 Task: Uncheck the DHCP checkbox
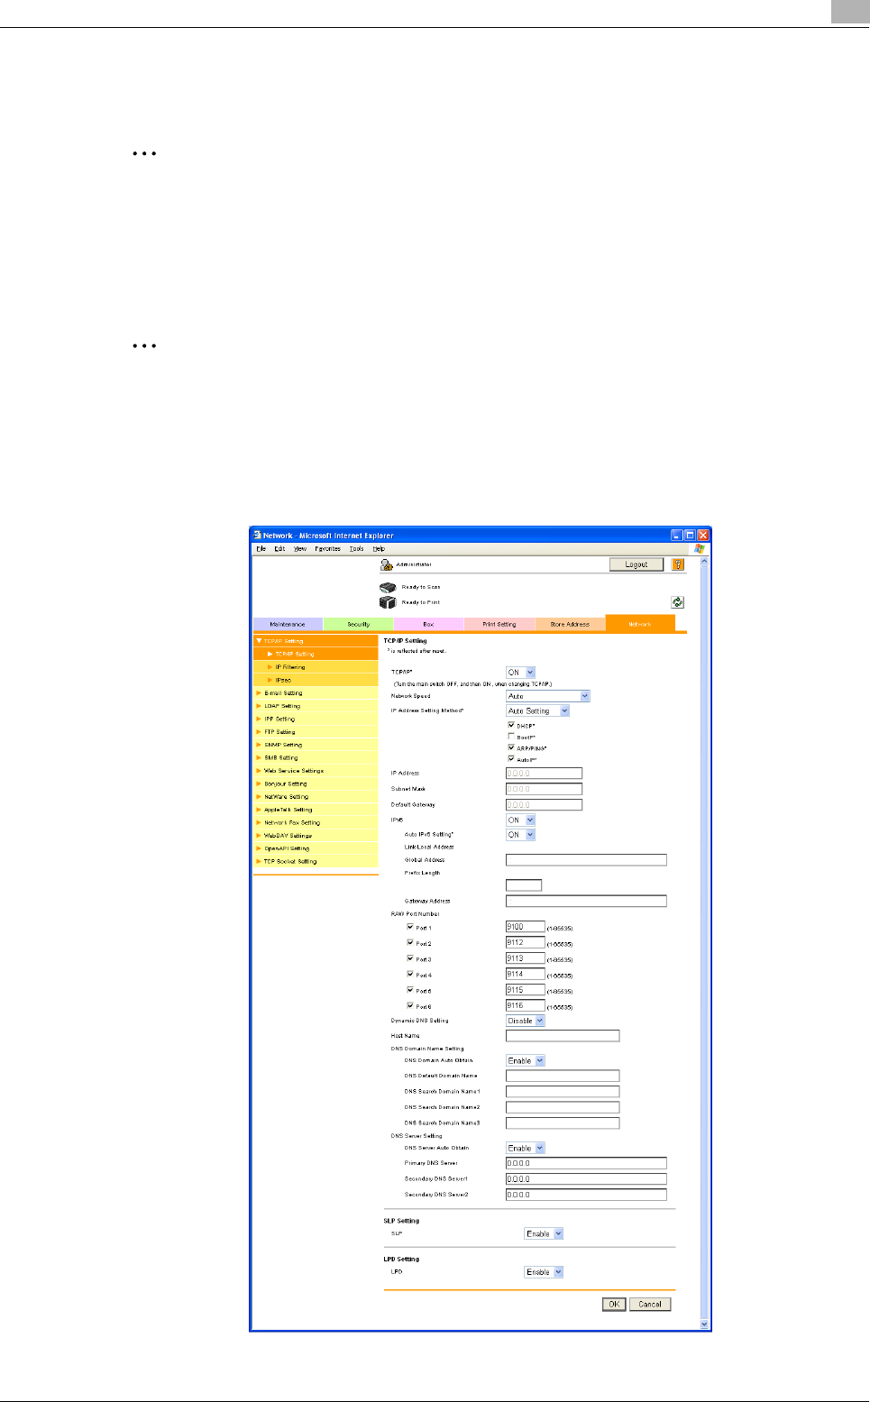pyautogui.click(x=511, y=725)
